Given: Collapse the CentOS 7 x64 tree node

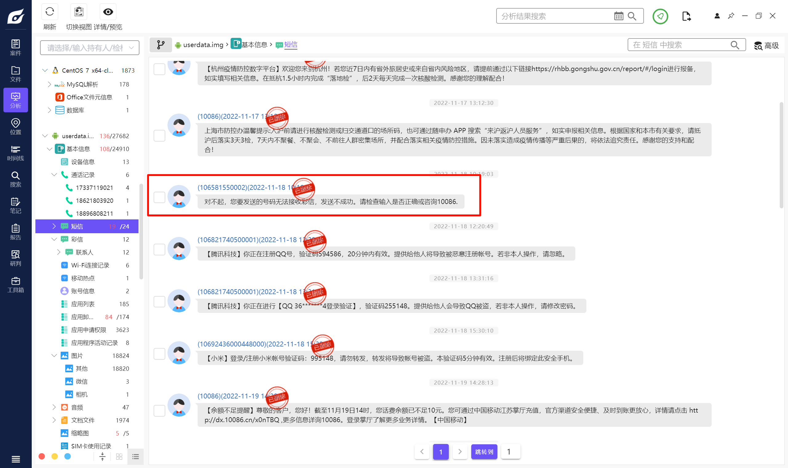Looking at the screenshot, I should point(45,70).
